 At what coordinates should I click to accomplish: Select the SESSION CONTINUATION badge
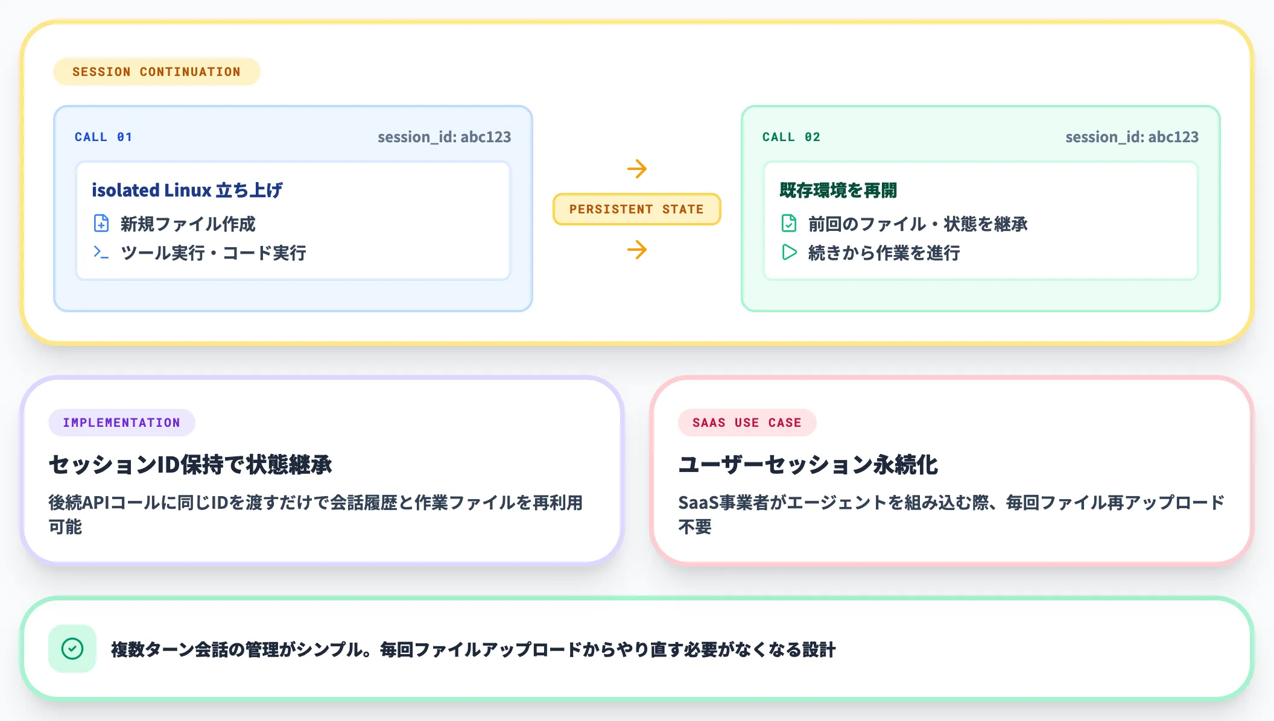tap(157, 72)
